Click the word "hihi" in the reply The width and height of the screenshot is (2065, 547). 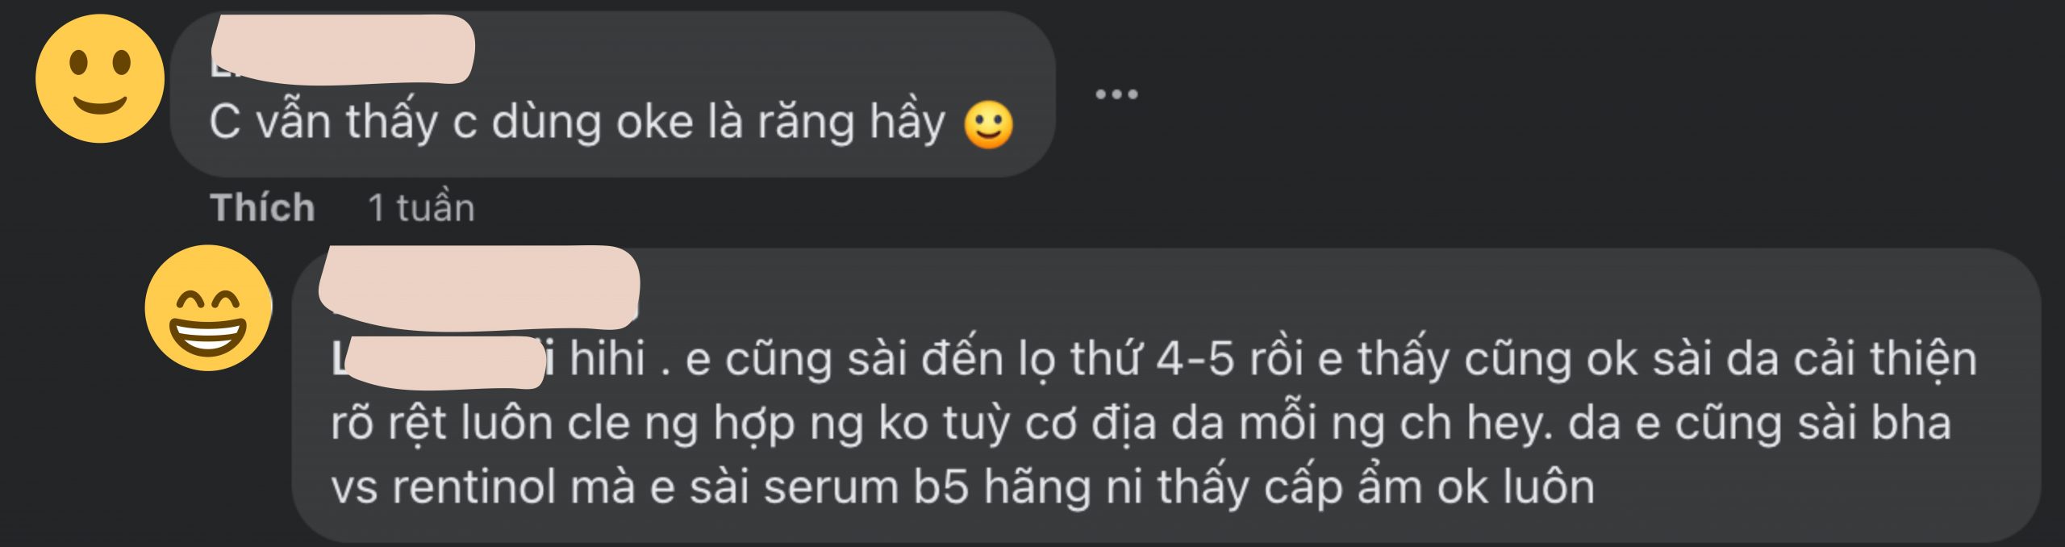[x=607, y=359]
